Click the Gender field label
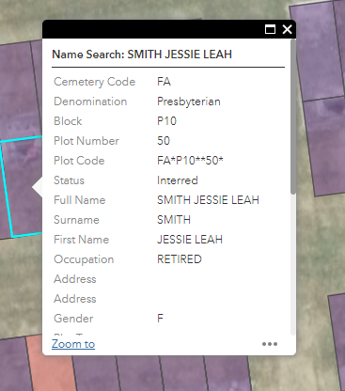345x391 pixels. pyautogui.click(x=73, y=319)
